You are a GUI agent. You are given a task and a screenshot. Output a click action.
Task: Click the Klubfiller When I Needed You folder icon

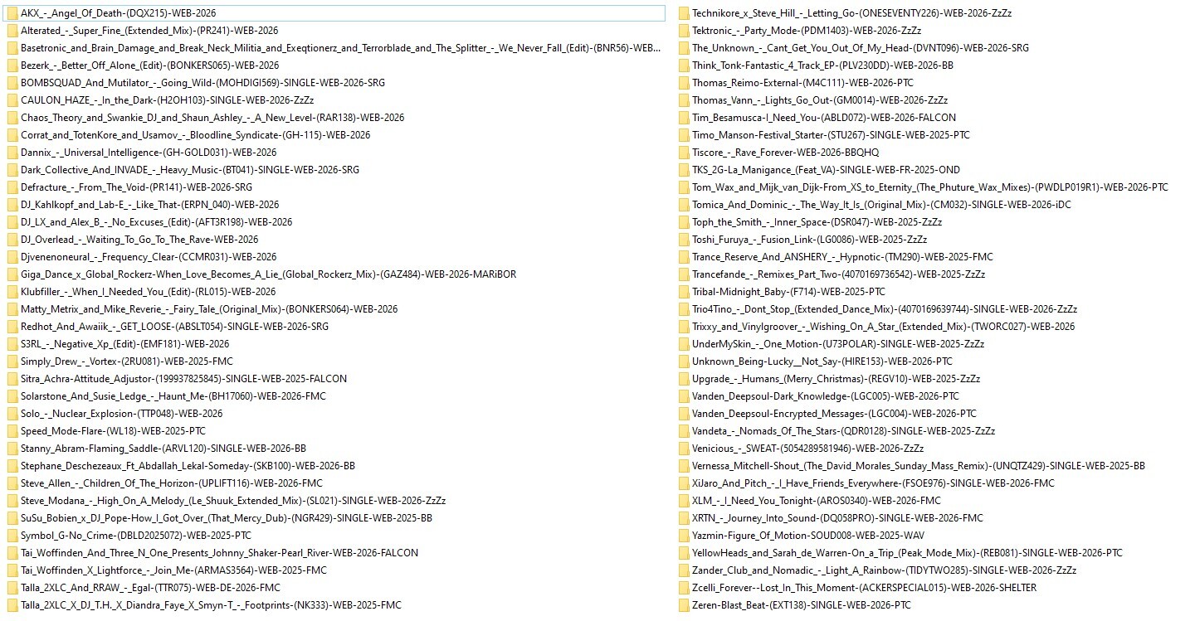point(12,292)
